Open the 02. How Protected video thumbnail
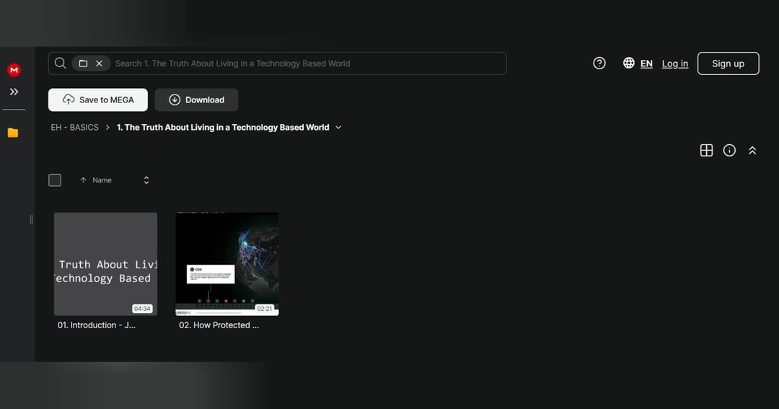 click(227, 264)
